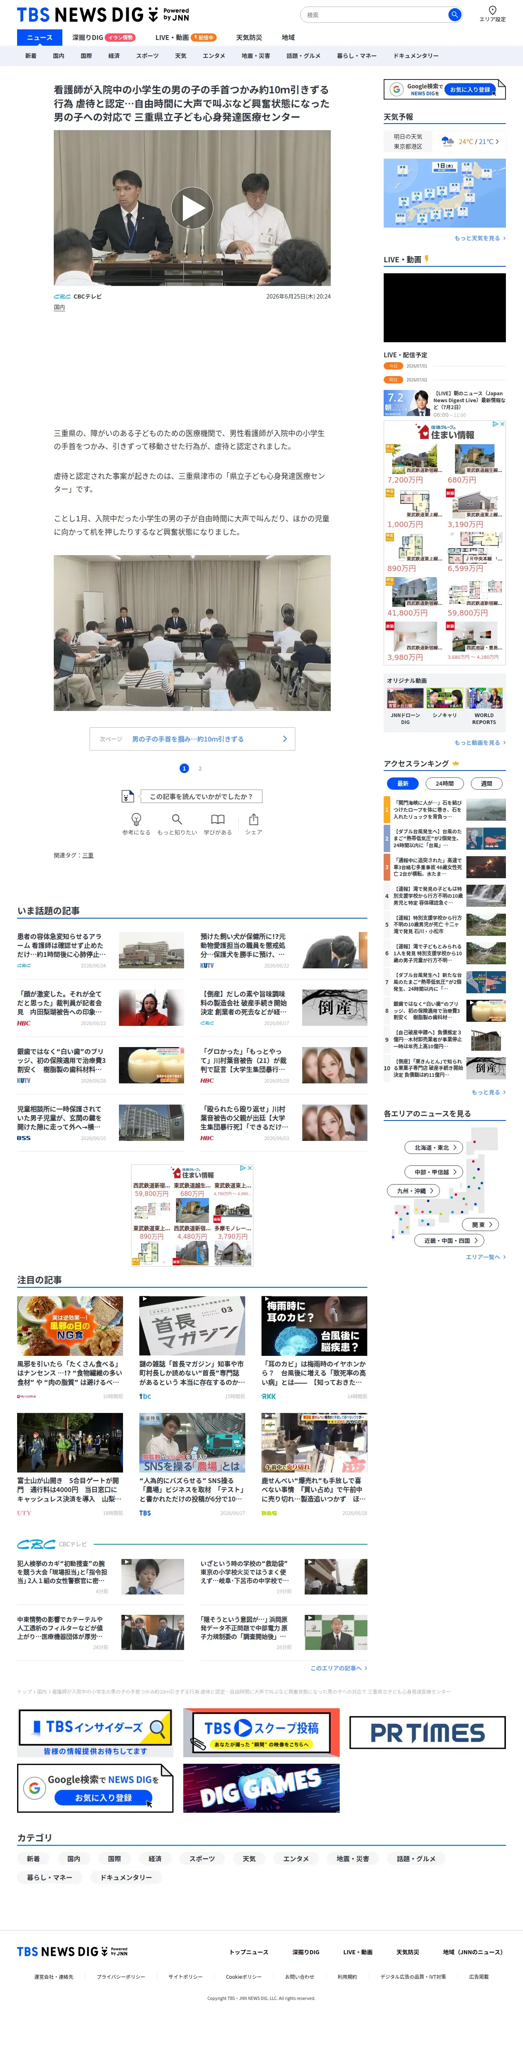Open the 天気防災 tab
This screenshot has width=523, height=2055.
coord(249,38)
